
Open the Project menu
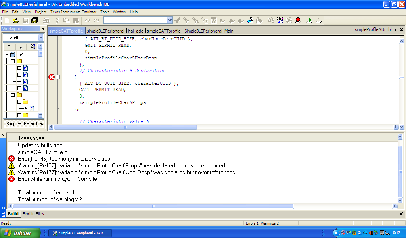tap(41, 12)
